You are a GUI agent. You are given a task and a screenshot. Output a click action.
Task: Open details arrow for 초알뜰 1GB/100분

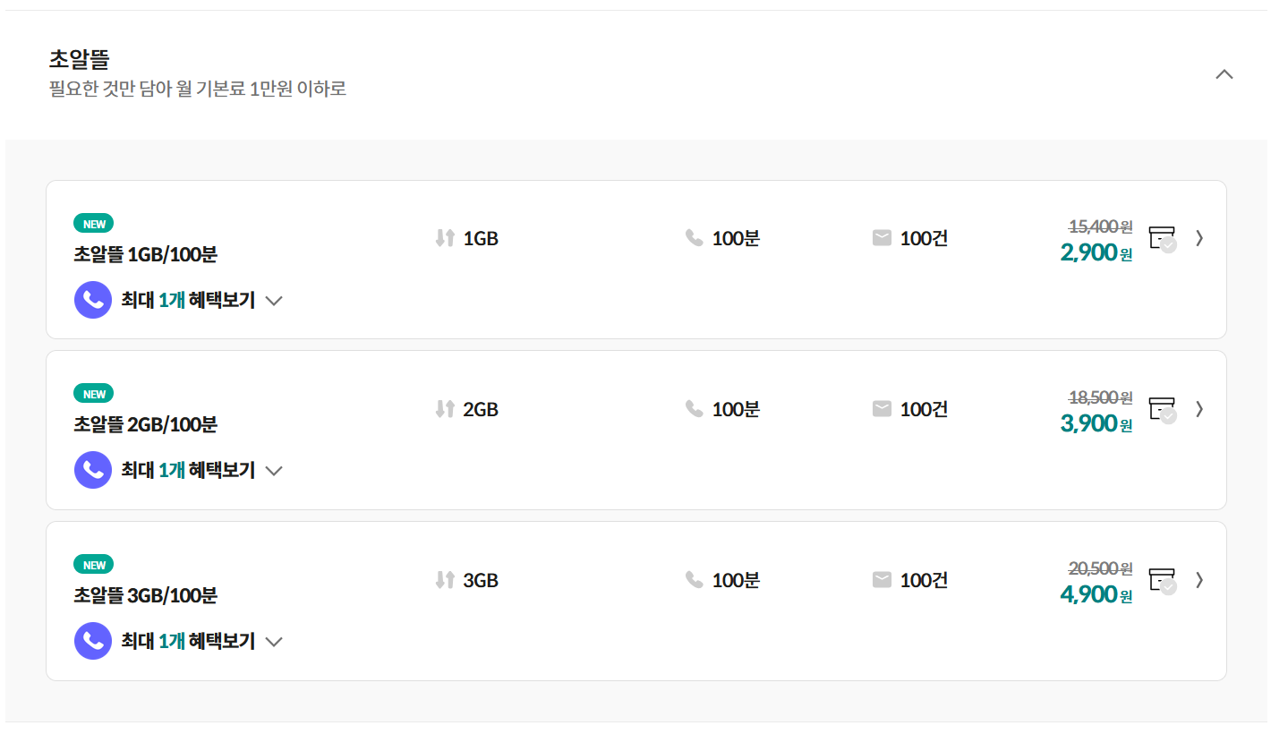click(1199, 238)
